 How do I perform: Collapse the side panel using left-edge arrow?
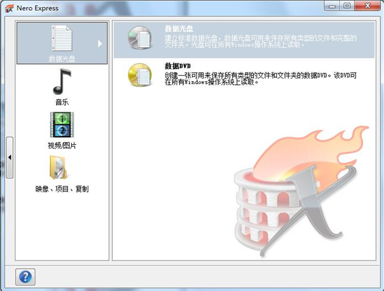10,157
